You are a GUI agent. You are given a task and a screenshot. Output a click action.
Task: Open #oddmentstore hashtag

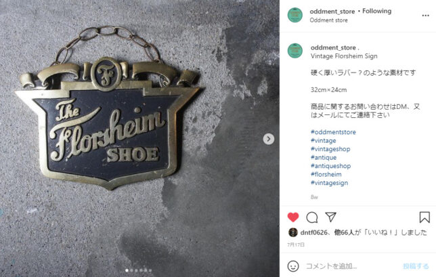click(x=333, y=132)
